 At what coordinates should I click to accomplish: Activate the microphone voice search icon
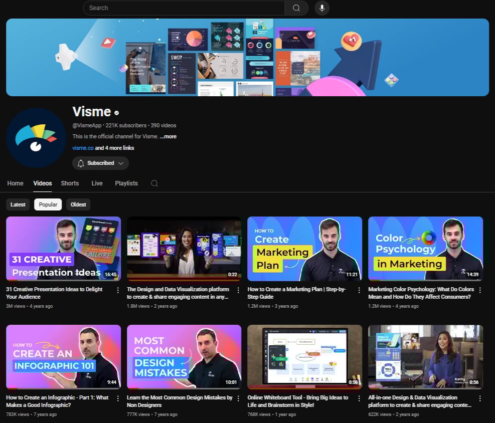click(321, 8)
